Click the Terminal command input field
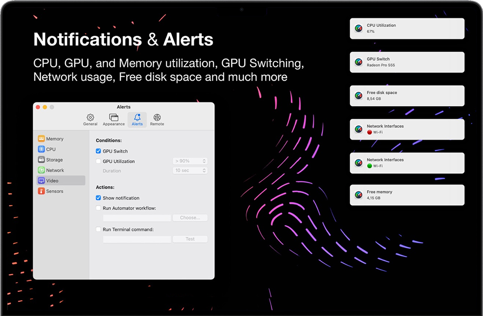Screen dimensions: 483x316 pyautogui.click(x=137, y=239)
